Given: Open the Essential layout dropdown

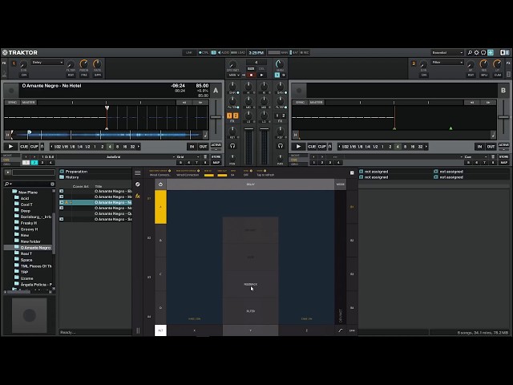Looking at the screenshot, I should [x=447, y=52].
